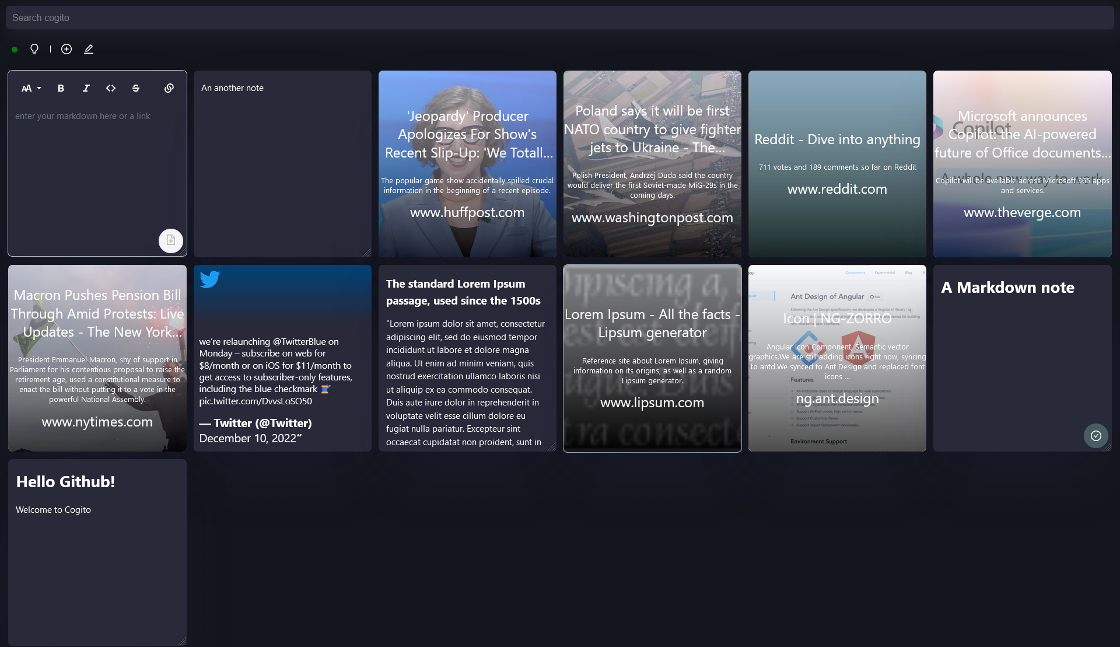Toggle bold formatting in note editor
This screenshot has width=1120, height=647.
pyautogui.click(x=61, y=88)
